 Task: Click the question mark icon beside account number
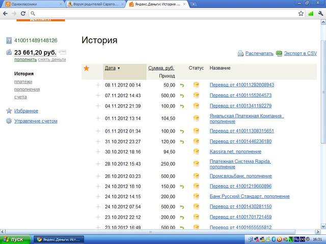(9, 41)
